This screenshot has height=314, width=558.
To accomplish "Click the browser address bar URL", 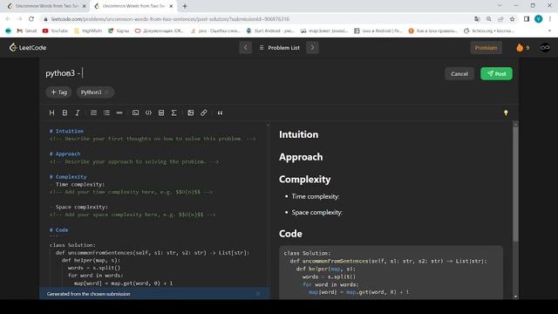I will (170, 19).
